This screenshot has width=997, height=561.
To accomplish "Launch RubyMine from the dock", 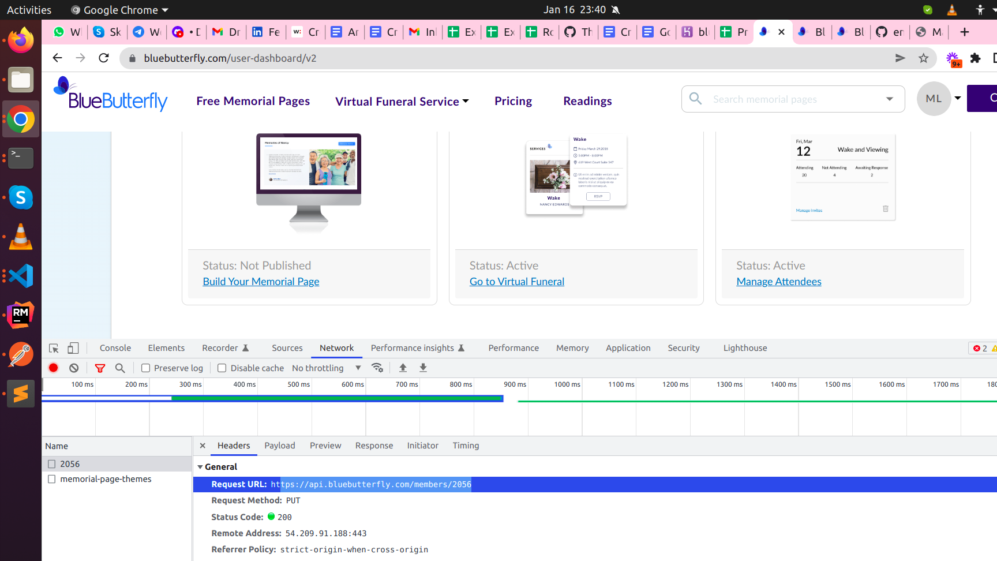I will coord(21,315).
